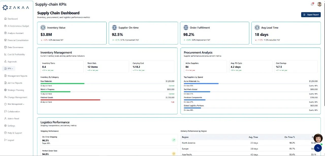The height and width of the screenshot is (156, 325).
Task: Select the Stock Outs metric card
Action: pos(107,66)
